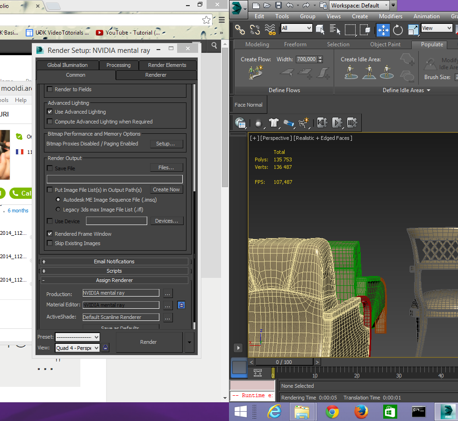Screen dimensions: 458x421
Task: Expand the Define Idle Areas panel arrow
Action: point(429,90)
